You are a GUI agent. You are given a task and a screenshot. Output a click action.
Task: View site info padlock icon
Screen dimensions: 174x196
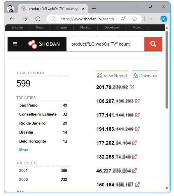(54, 19)
